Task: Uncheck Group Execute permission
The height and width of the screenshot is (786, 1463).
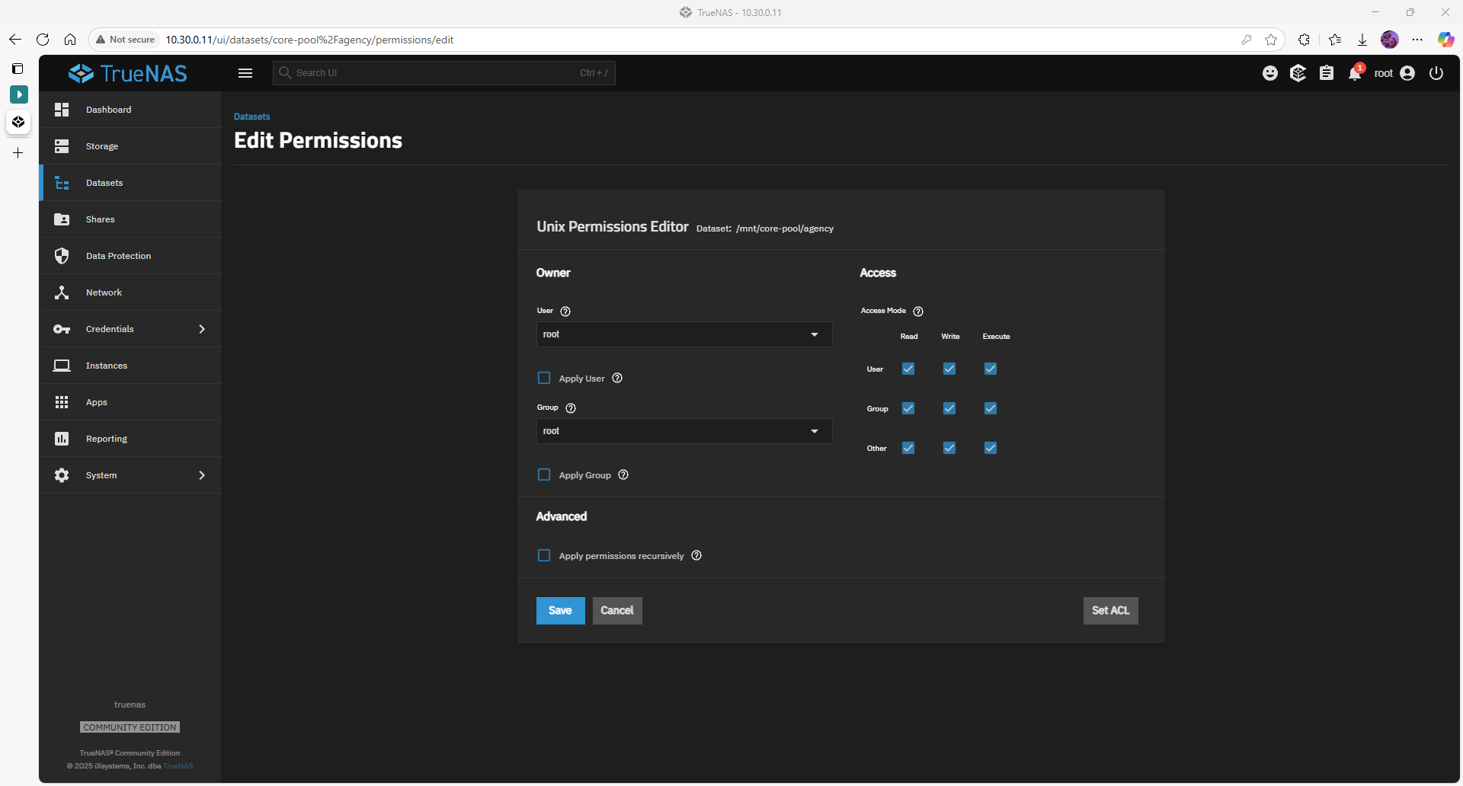Action: 991,408
